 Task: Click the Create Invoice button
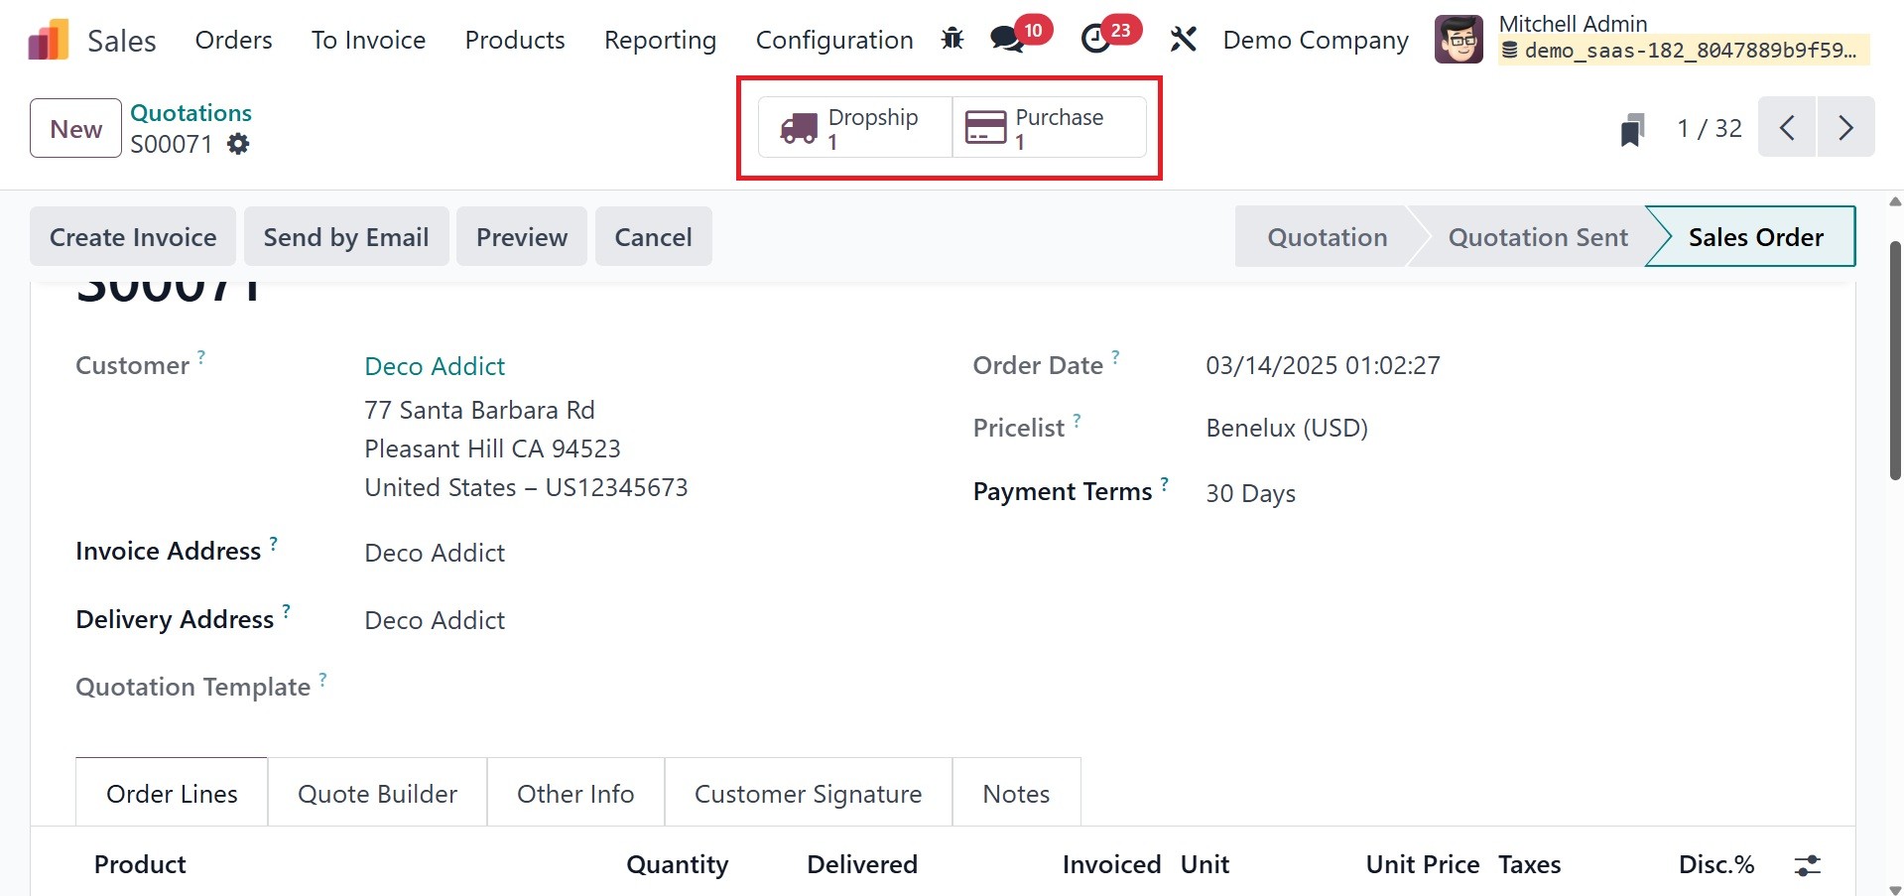click(x=133, y=237)
